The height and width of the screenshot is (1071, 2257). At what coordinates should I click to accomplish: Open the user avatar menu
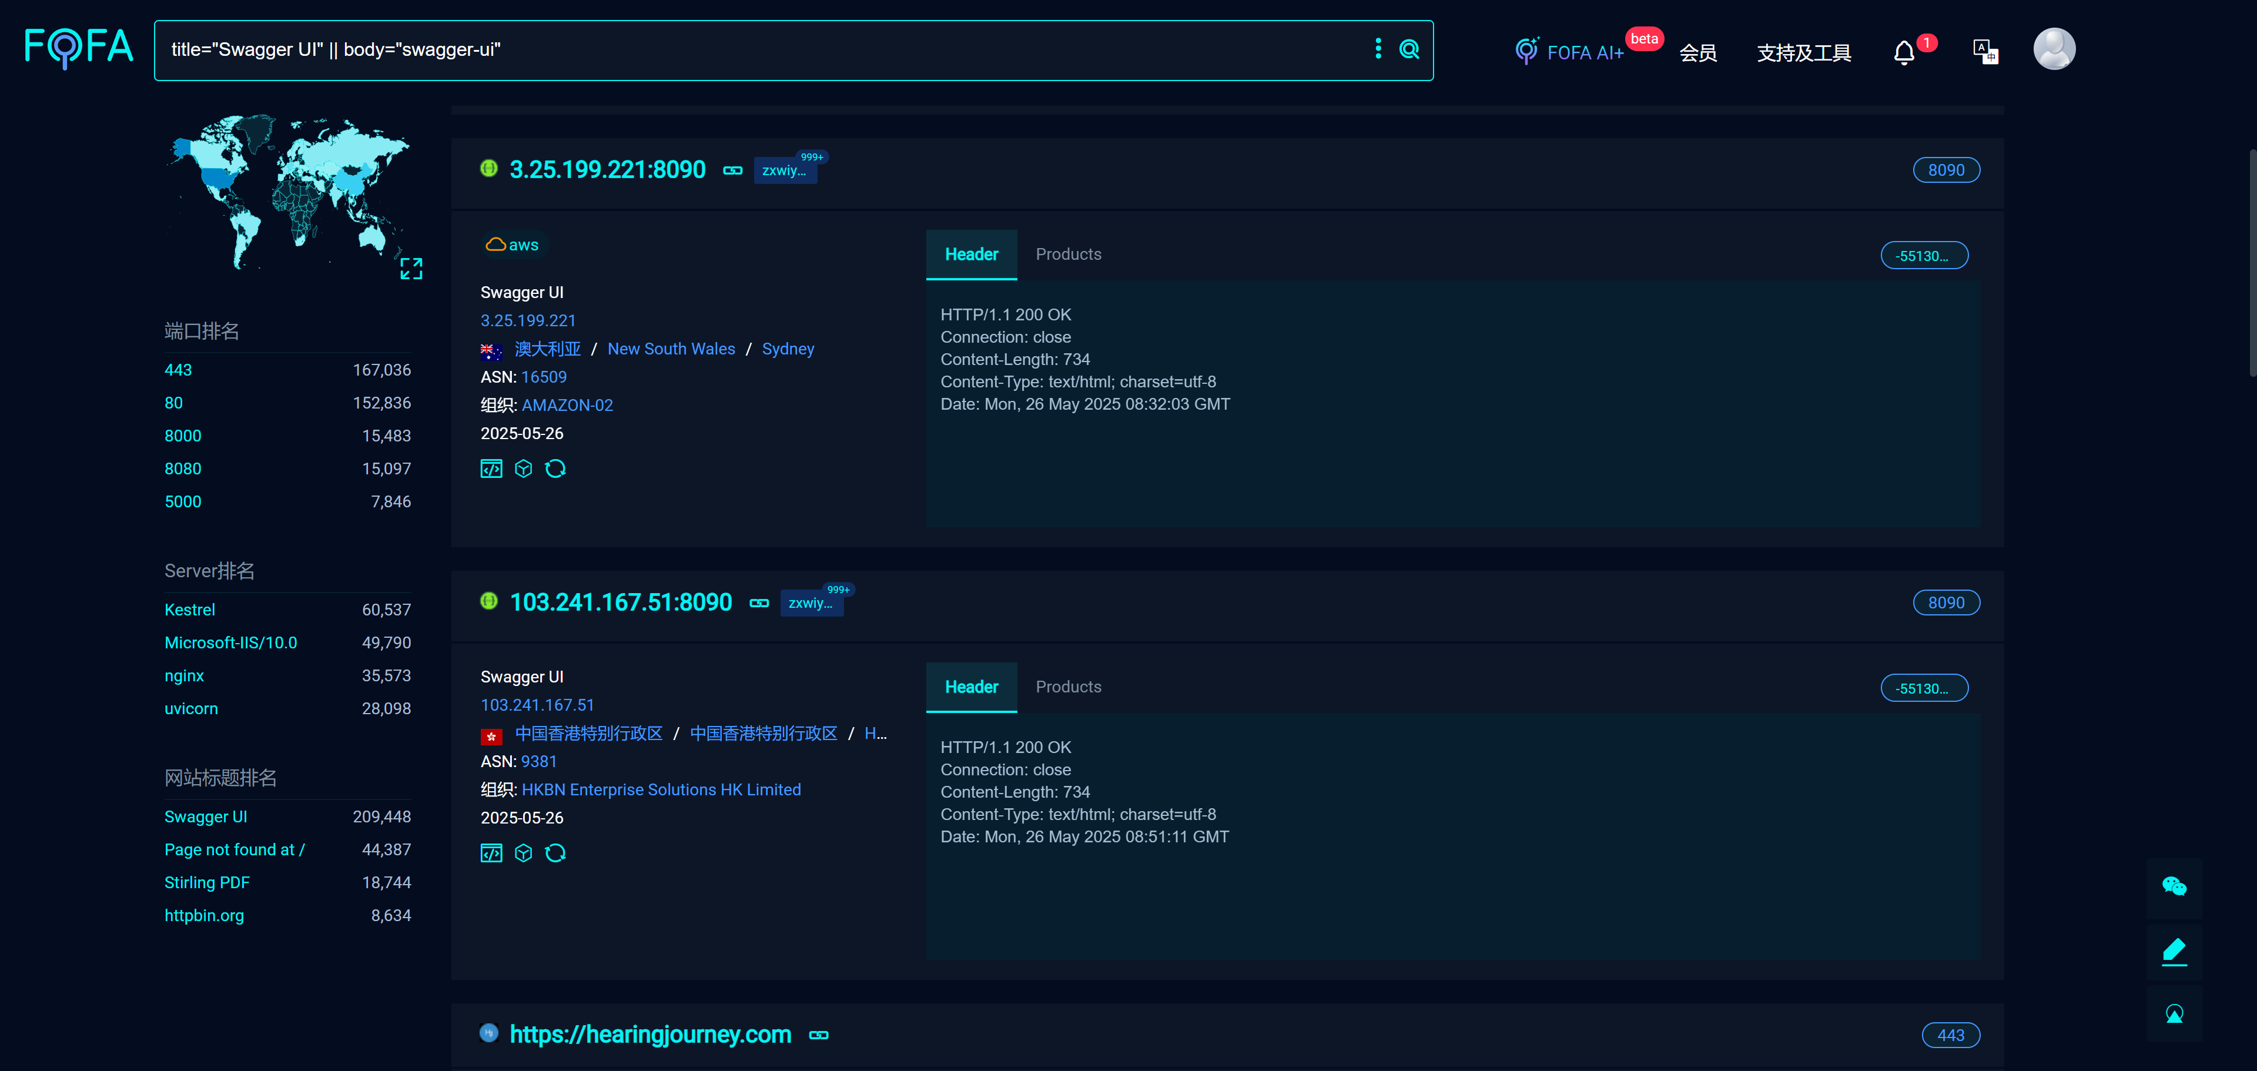[2054, 48]
